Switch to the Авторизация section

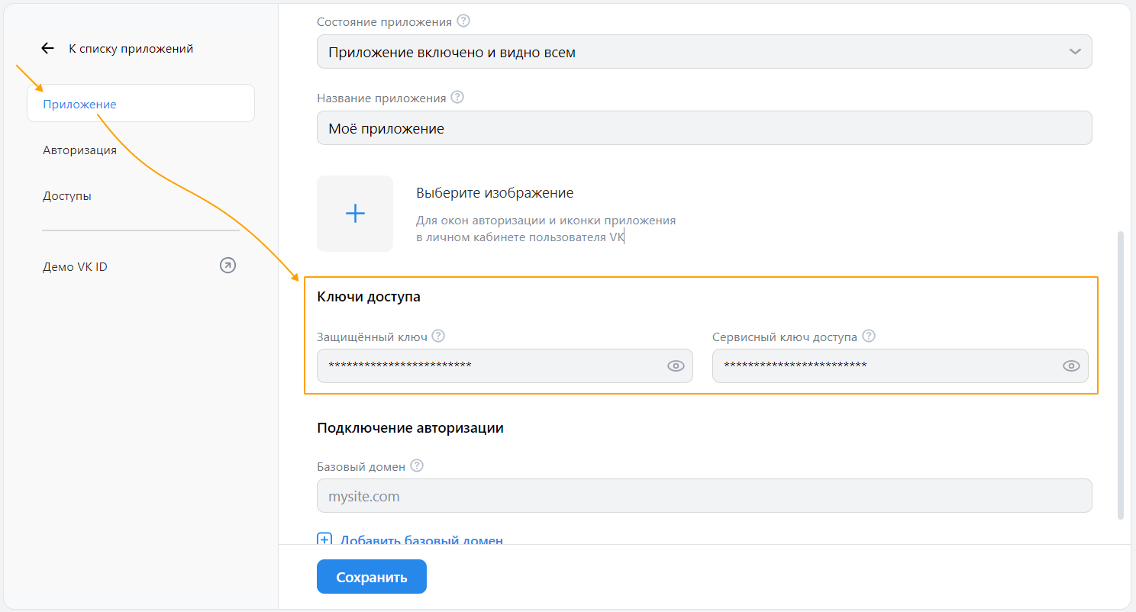(79, 150)
